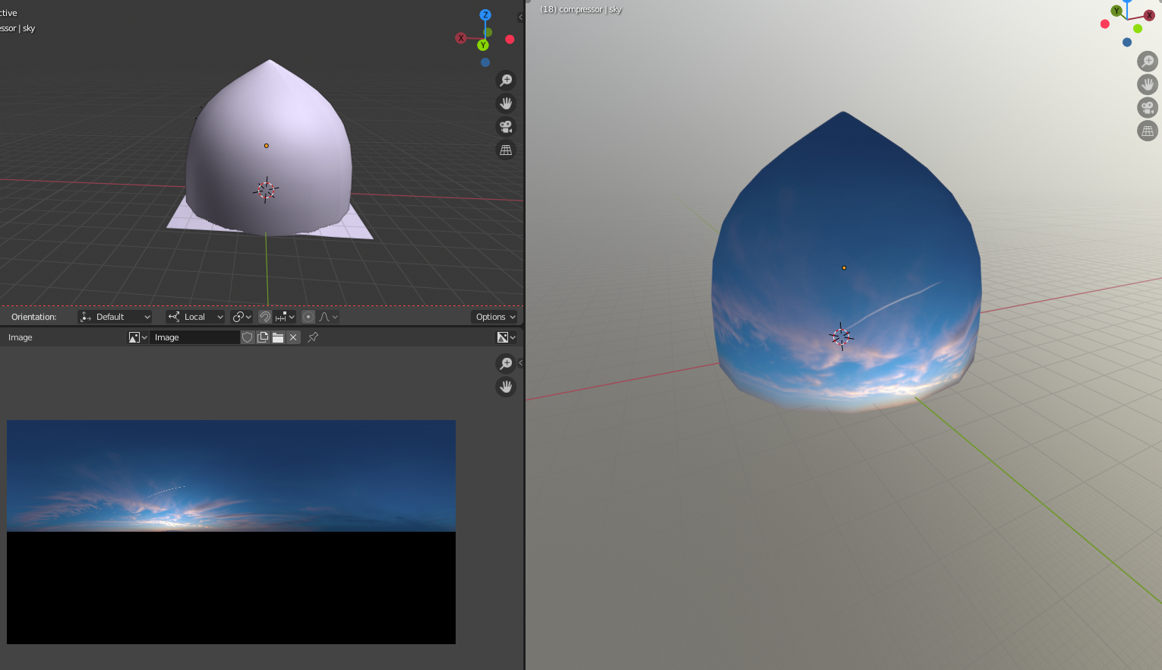Click the 3D cursor in right viewport
Viewport: 1162px width, 670px height.
[841, 337]
